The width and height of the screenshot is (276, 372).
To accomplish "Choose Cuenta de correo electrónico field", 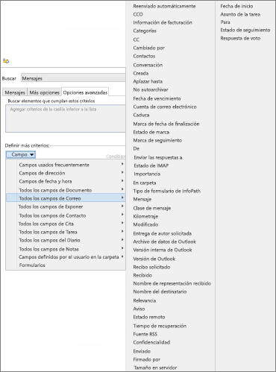I will [165, 107].
